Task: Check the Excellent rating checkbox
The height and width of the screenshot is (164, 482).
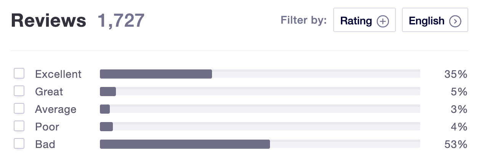Action: click(19, 73)
